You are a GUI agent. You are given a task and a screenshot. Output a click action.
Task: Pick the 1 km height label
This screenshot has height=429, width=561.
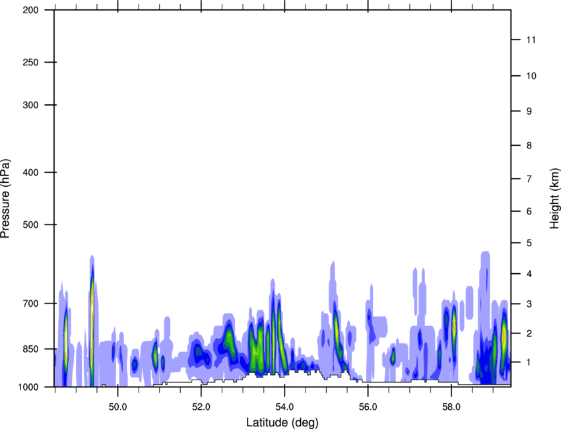pyautogui.click(x=529, y=362)
